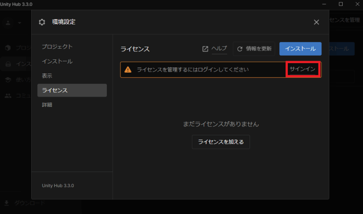This screenshot has width=363, height=214.
Task: Click the gear icon beside 環境設定
Action: tap(42, 22)
